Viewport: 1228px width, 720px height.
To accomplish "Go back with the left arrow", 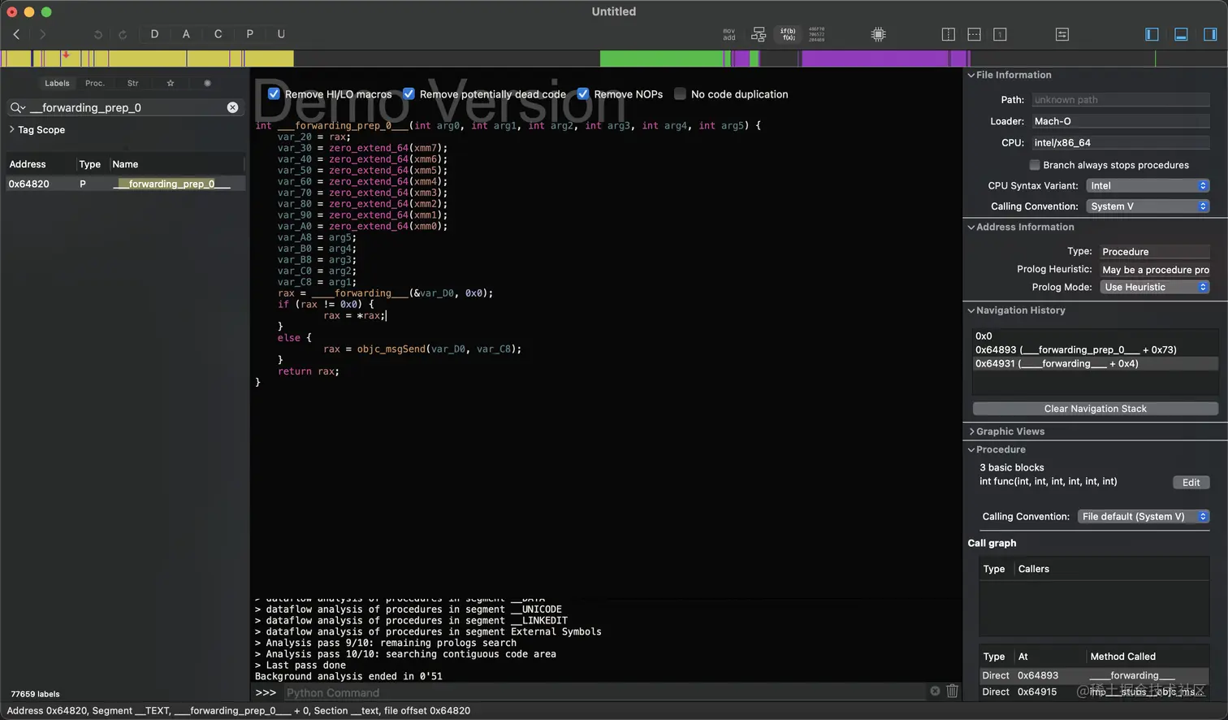I will click(x=16, y=34).
